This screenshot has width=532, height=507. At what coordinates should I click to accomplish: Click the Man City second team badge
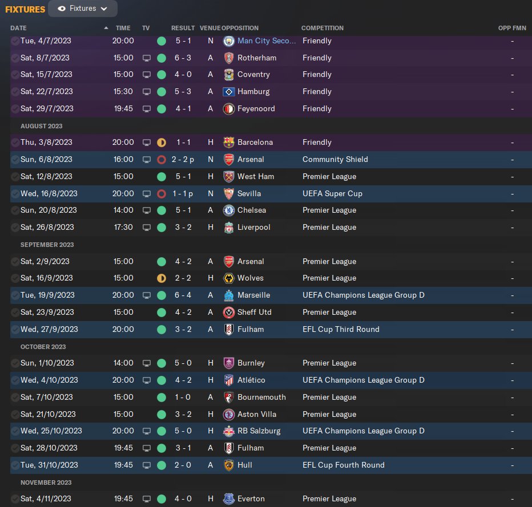229,41
